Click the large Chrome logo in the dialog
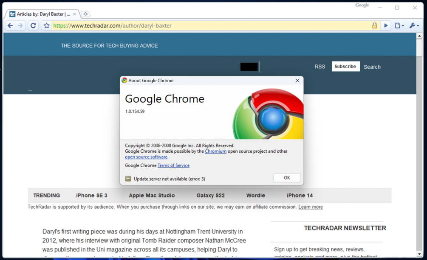Viewport: 427px width, 260px height. (x=268, y=114)
